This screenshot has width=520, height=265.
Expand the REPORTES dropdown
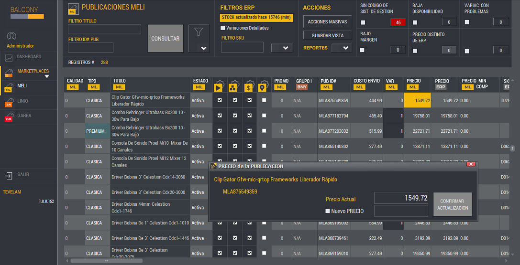point(341,48)
